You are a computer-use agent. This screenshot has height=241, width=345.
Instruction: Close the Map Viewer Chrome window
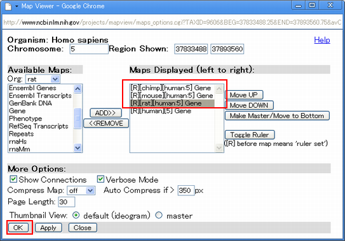pos(330,5)
